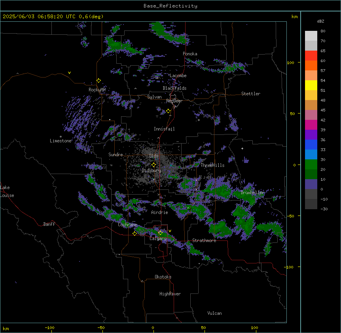Viewport: 341px width, 333px height.
Task: Click the Lacombe city label
Action: (x=178, y=76)
